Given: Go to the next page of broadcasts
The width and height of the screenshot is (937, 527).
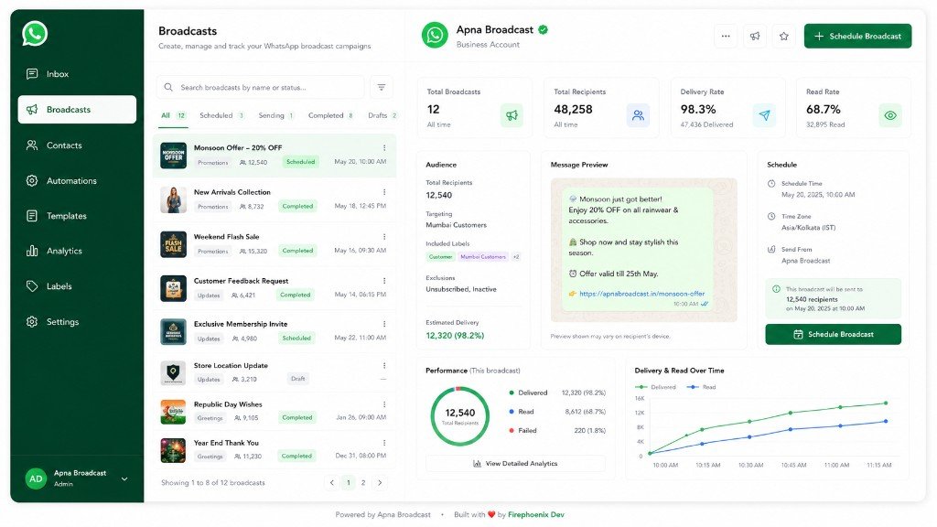Looking at the screenshot, I should point(380,483).
